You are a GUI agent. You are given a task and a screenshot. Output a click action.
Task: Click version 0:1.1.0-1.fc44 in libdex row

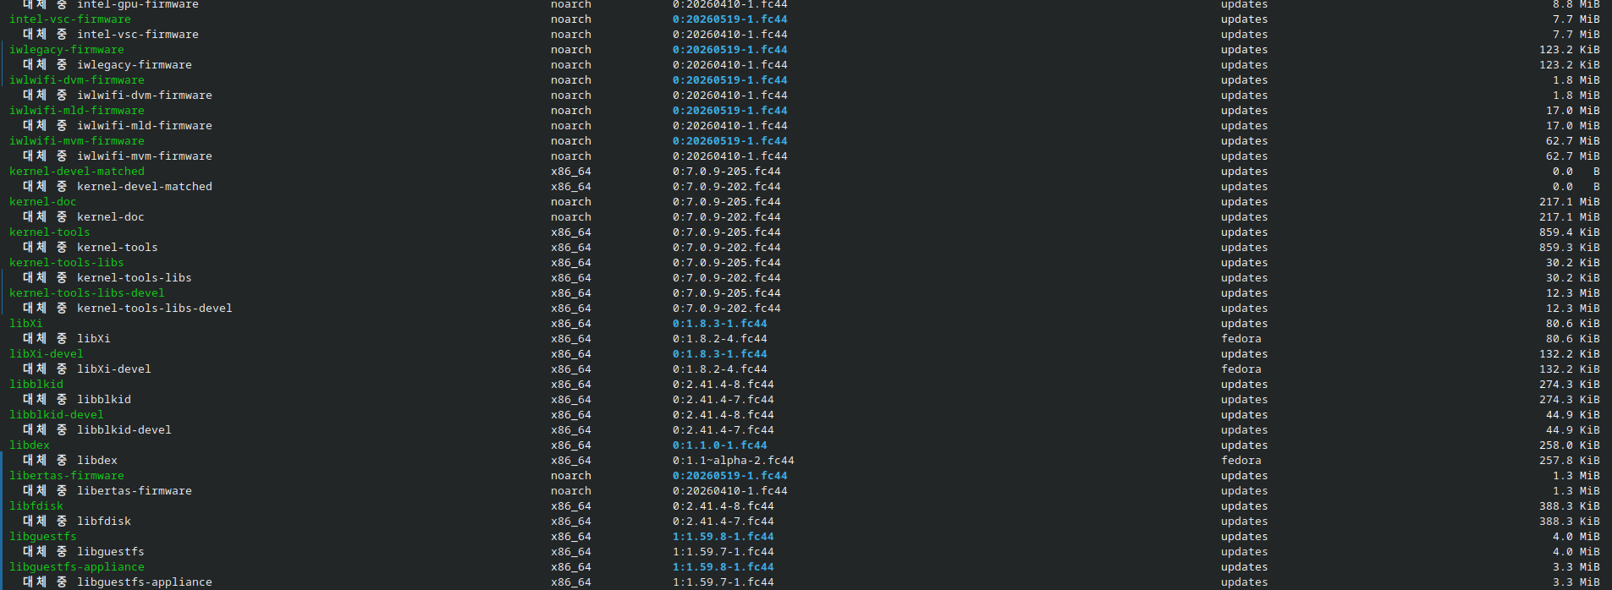pos(720,445)
